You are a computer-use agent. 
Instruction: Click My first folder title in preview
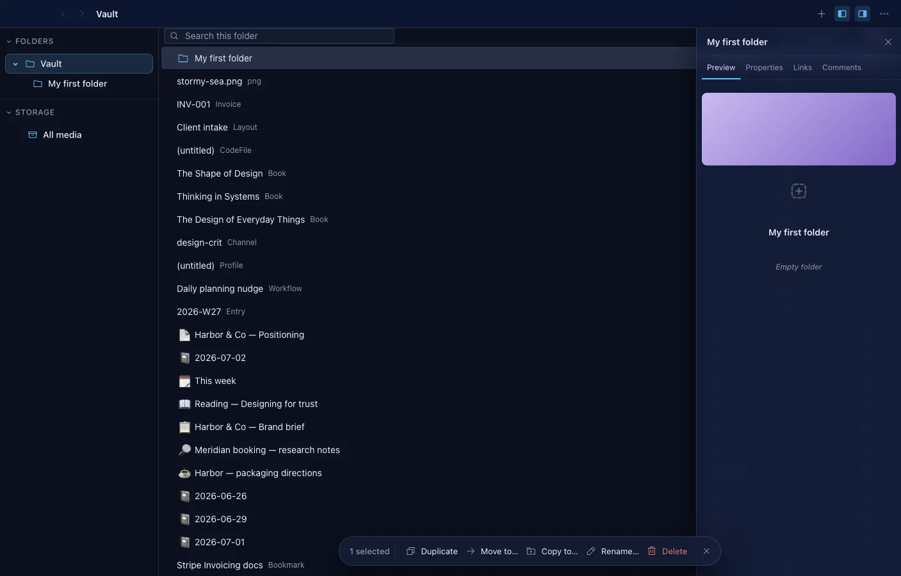[799, 232]
